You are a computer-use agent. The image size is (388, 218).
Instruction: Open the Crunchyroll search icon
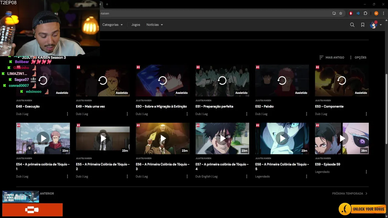(x=352, y=25)
